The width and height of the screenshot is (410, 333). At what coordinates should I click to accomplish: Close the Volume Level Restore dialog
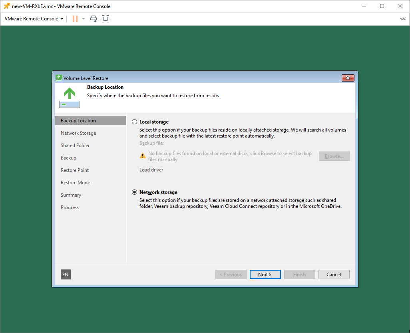pos(348,78)
